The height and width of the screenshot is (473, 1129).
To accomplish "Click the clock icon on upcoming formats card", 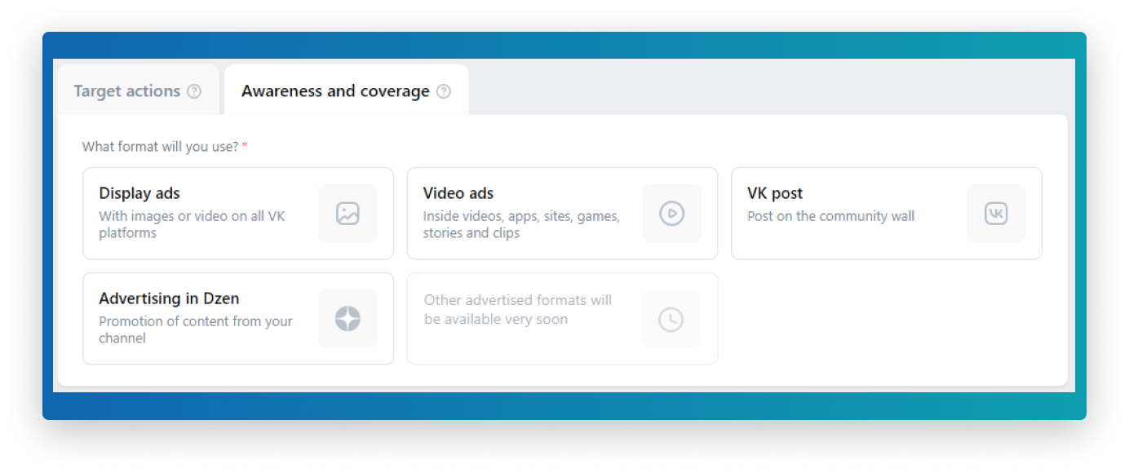I will click(x=671, y=318).
